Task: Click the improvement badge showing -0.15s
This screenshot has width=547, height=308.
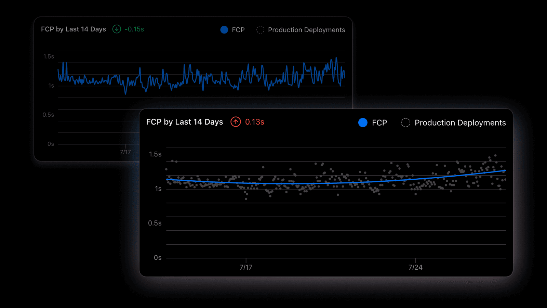Action: (x=128, y=29)
